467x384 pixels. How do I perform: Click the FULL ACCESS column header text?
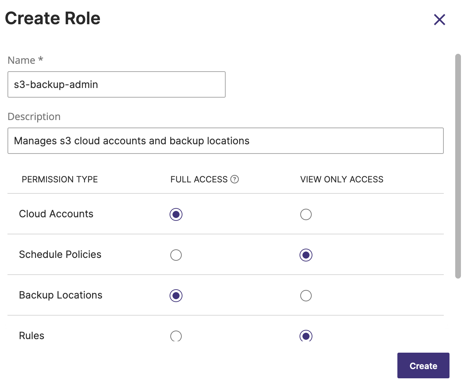(199, 179)
